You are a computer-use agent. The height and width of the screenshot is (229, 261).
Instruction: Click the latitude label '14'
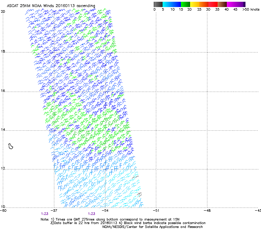[3, 129]
